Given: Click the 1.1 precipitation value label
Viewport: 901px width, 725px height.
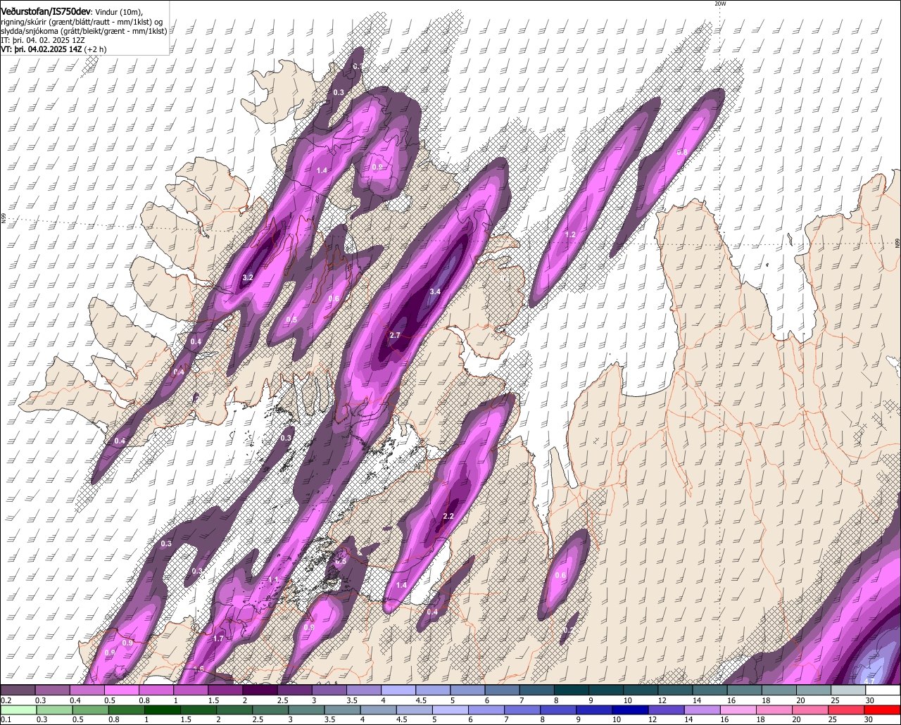Looking at the screenshot, I should click(274, 579).
